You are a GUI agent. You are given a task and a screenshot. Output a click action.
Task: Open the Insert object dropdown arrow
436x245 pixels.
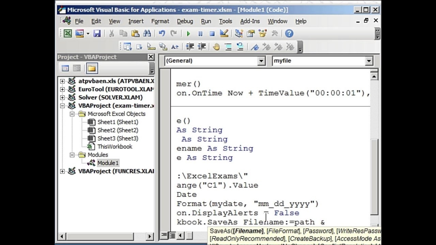pos(88,33)
